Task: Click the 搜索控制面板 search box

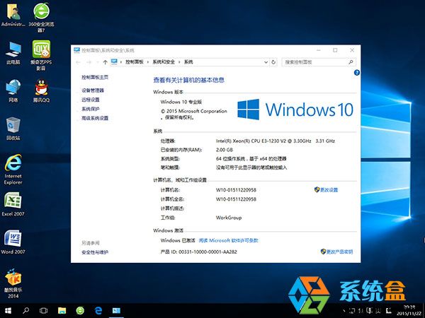Action: (312, 62)
